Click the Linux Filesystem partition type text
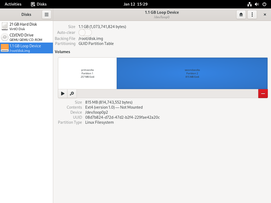The width and height of the screenshot is (271, 203). (100, 122)
